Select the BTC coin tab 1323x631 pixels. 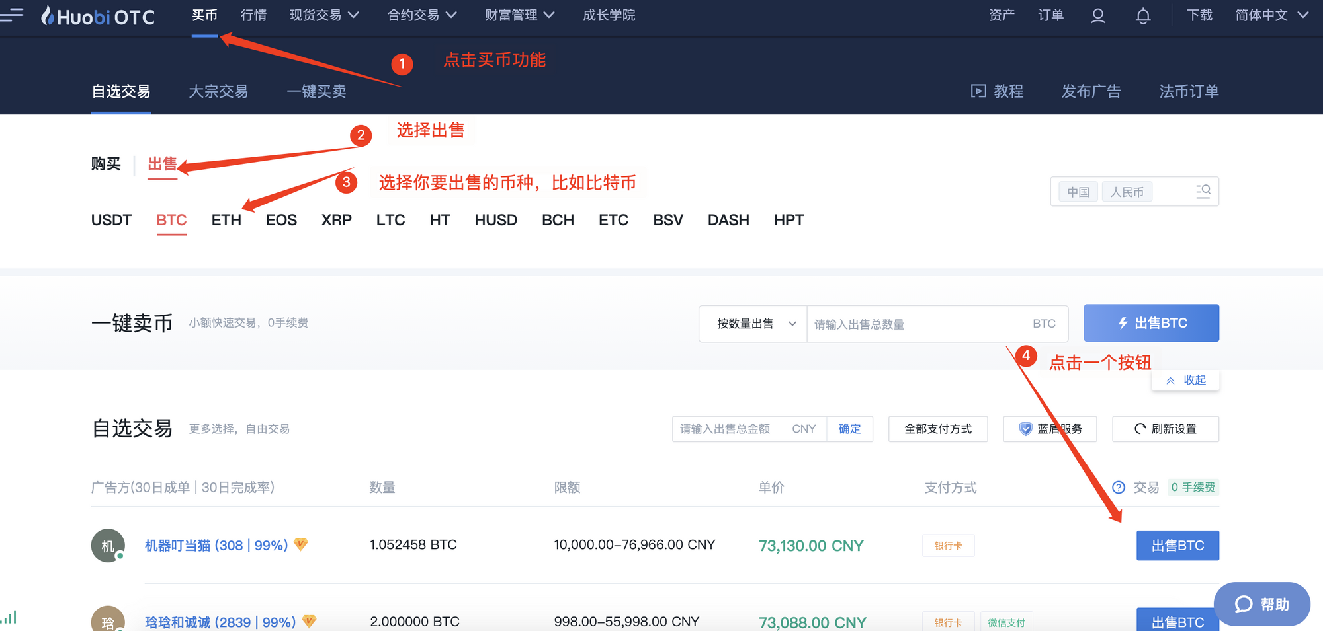tap(171, 220)
